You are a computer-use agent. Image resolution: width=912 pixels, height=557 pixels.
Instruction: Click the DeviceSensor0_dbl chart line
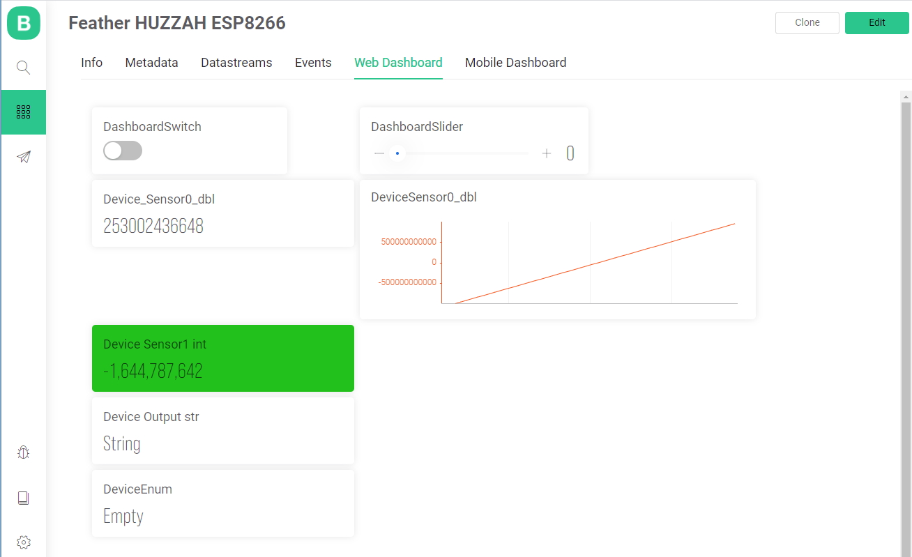coord(595,264)
